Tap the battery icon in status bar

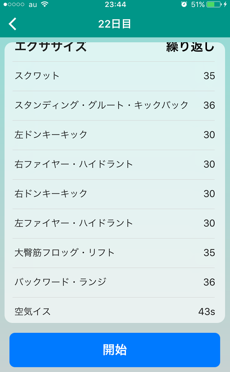214,5
